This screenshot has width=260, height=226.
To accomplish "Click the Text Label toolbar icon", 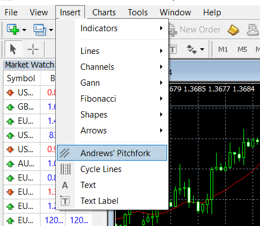I will (173, 49).
